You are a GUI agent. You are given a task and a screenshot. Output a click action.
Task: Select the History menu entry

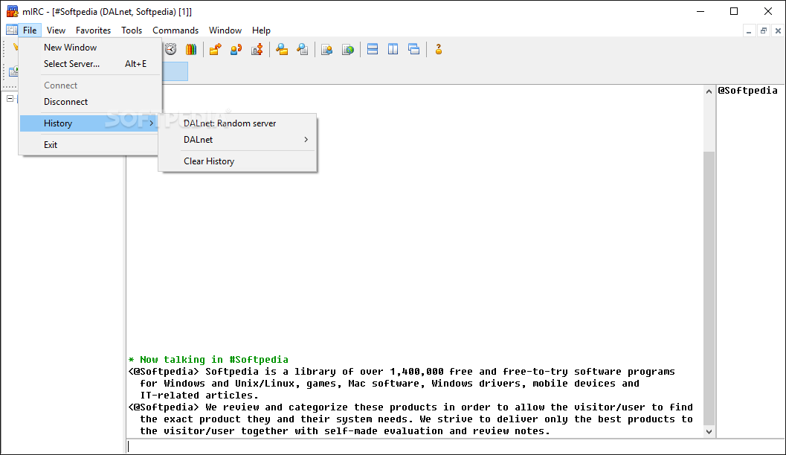tap(90, 123)
